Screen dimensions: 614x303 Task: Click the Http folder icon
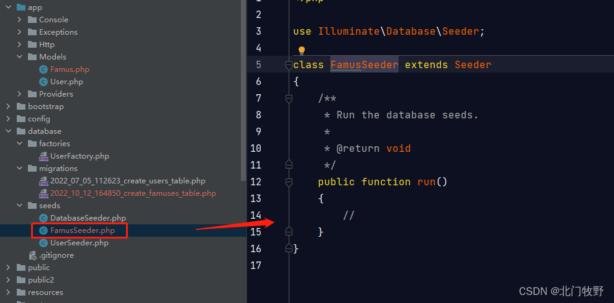pos(32,45)
